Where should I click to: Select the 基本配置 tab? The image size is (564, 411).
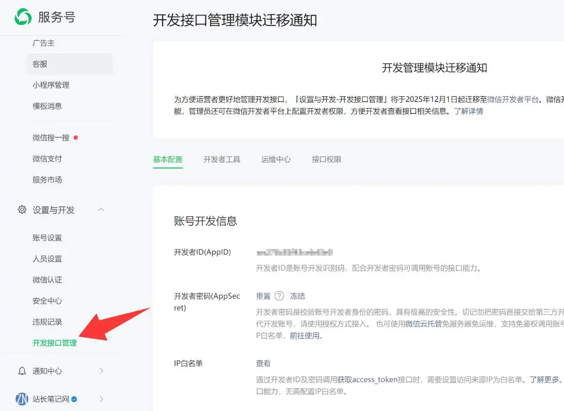[x=167, y=159]
